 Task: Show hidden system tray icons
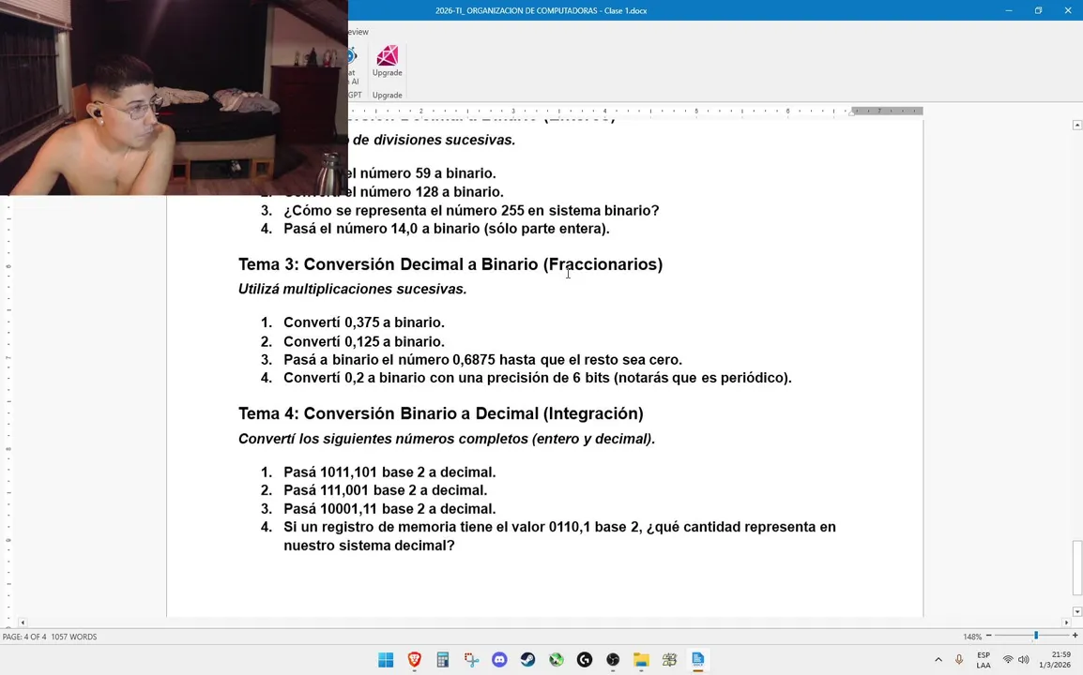tap(938, 660)
